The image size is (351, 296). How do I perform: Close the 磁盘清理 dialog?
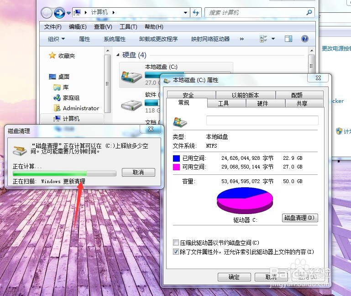coord(151,129)
